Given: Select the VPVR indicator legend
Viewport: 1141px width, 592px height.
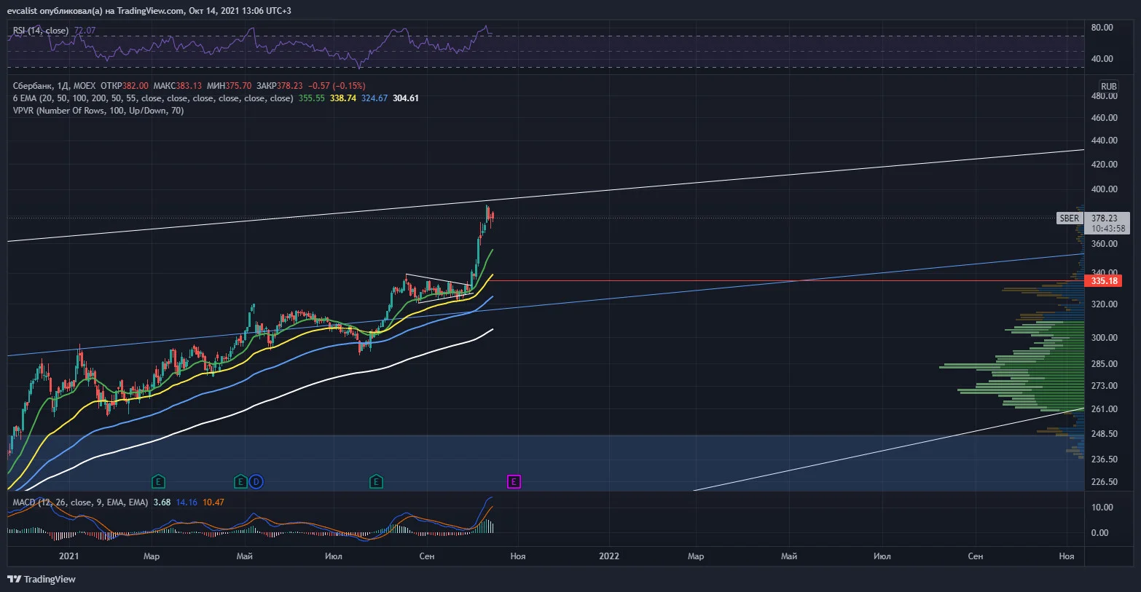Looking at the screenshot, I should (x=98, y=111).
